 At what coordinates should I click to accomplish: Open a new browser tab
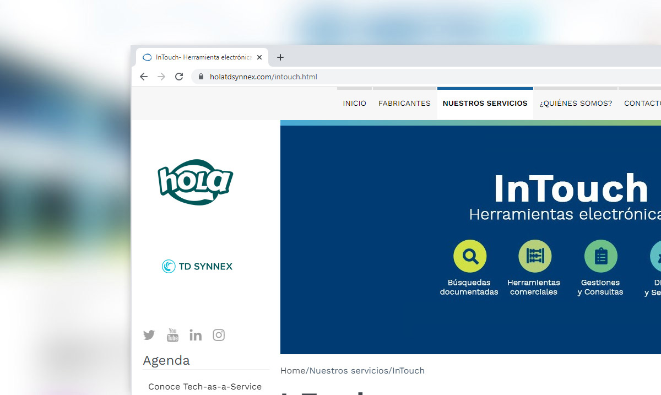(x=280, y=57)
